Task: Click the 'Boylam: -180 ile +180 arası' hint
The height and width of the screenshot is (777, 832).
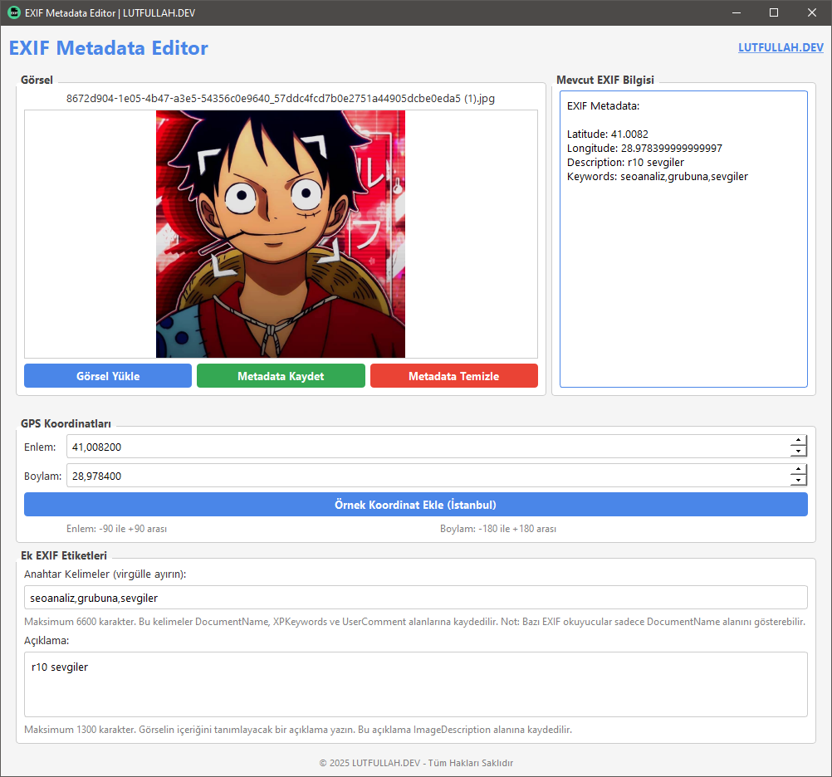Action: tap(498, 529)
